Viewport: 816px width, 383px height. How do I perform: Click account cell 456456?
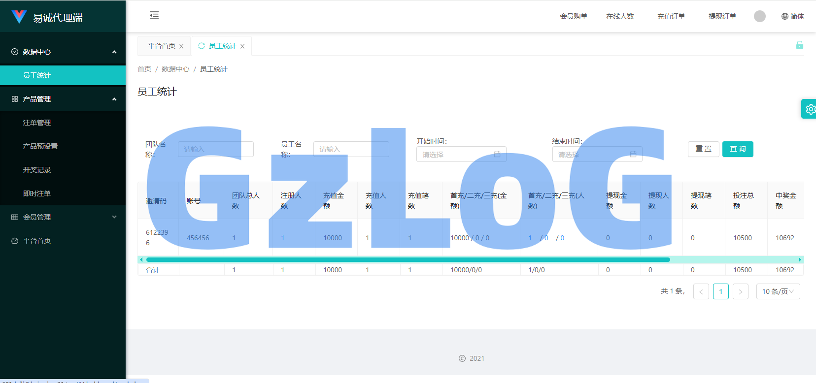(x=198, y=238)
